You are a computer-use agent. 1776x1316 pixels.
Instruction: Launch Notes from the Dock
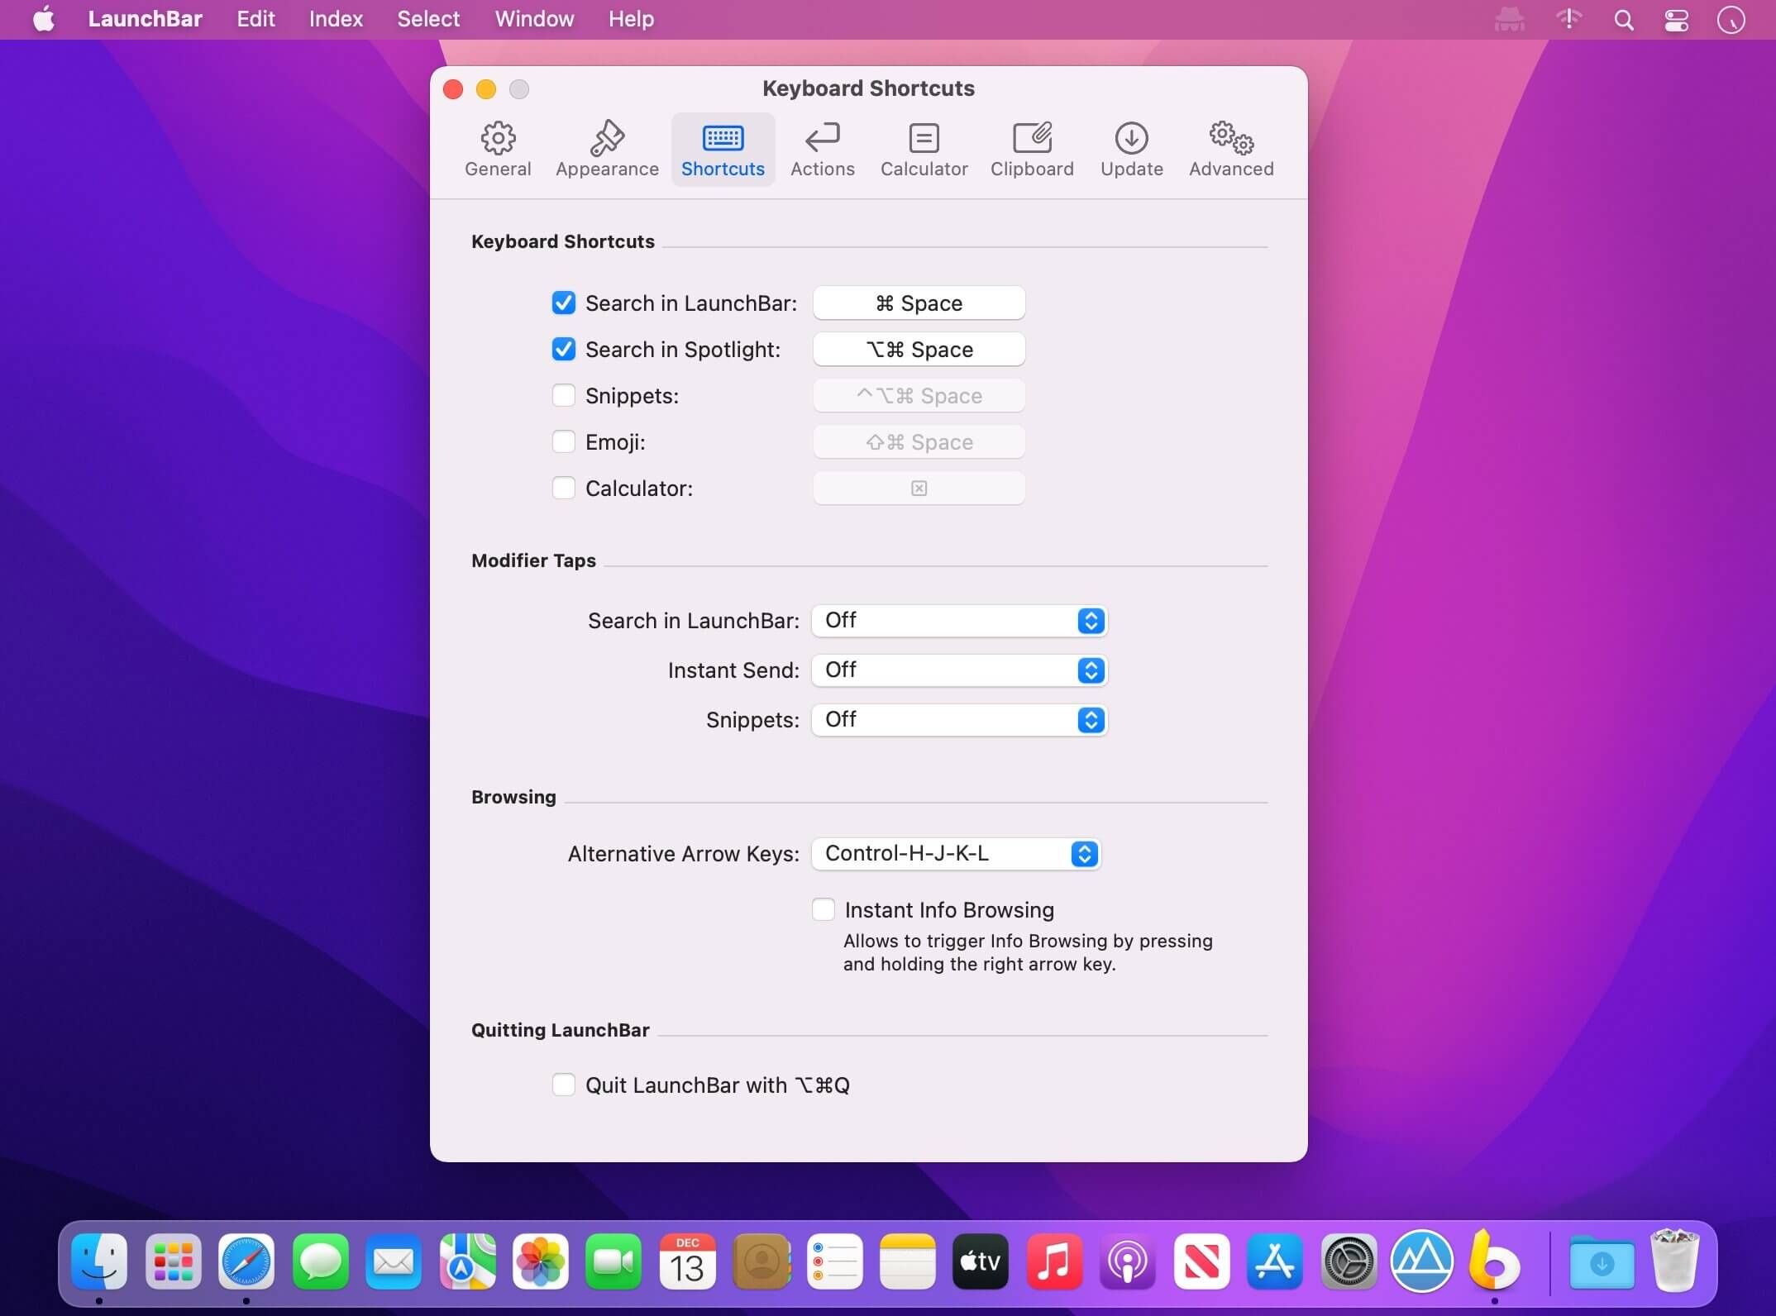click(908, 1261)
